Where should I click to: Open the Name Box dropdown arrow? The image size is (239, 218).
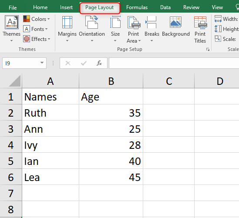[x=42, y=63]
